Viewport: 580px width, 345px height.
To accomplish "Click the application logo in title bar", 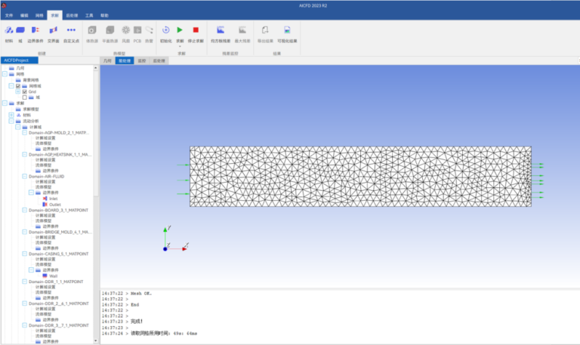I will tap(4, 5).
